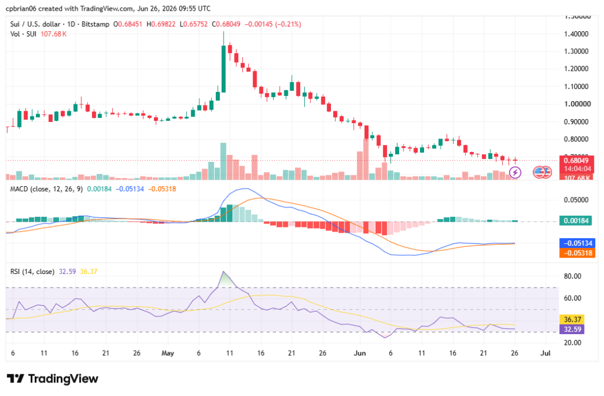
Task: Click the 'MACD (close, 12, 26, 9)' legend
Action: coord(46,189)
